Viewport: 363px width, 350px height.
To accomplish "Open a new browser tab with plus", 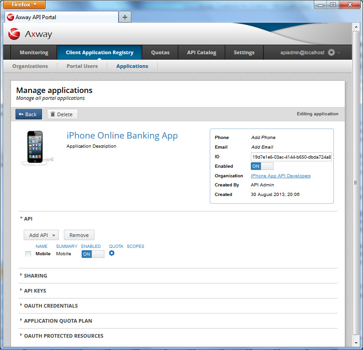I will coord(125,17).
